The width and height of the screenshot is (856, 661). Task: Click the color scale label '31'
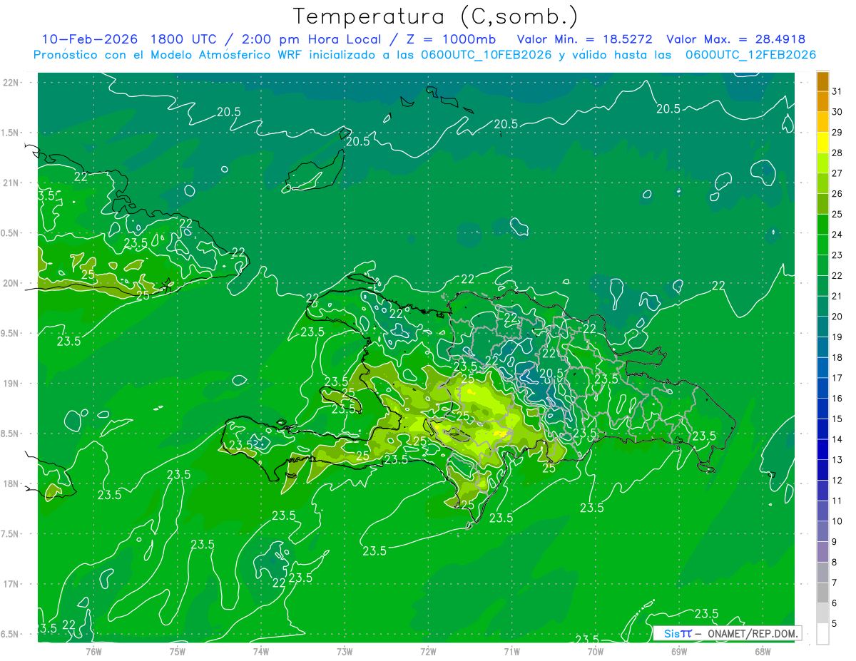tap(837, 91)
